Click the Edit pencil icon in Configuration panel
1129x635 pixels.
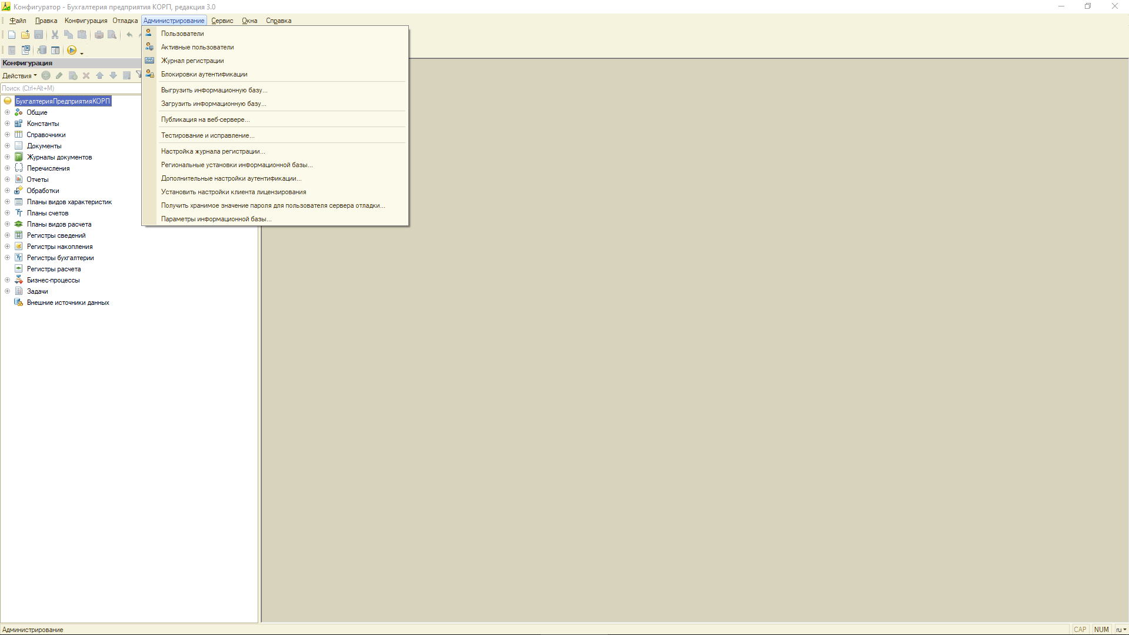click(x=59, y=75)
